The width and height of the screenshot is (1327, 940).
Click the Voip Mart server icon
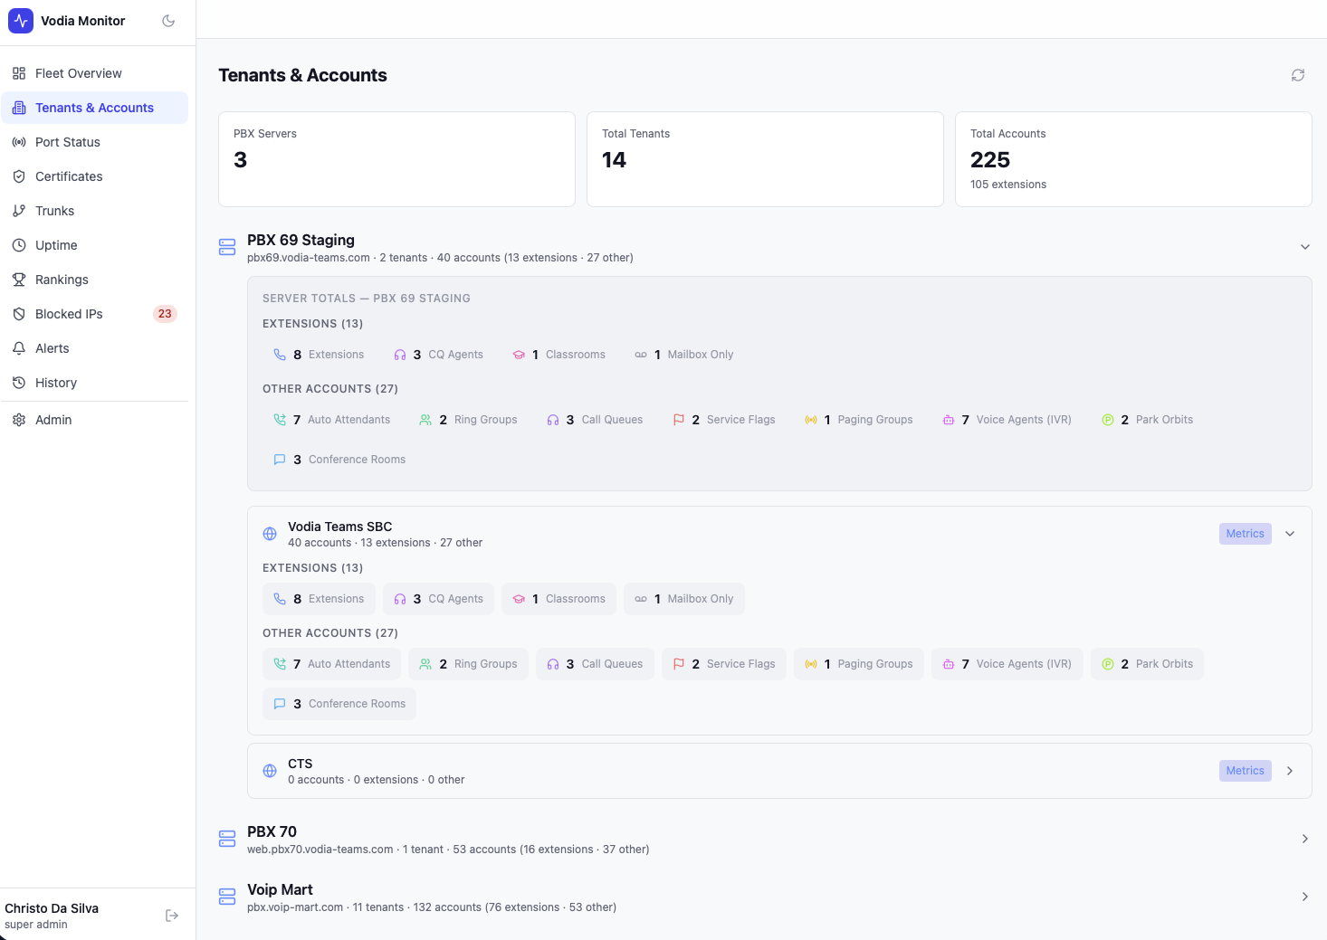coord(227,897)
